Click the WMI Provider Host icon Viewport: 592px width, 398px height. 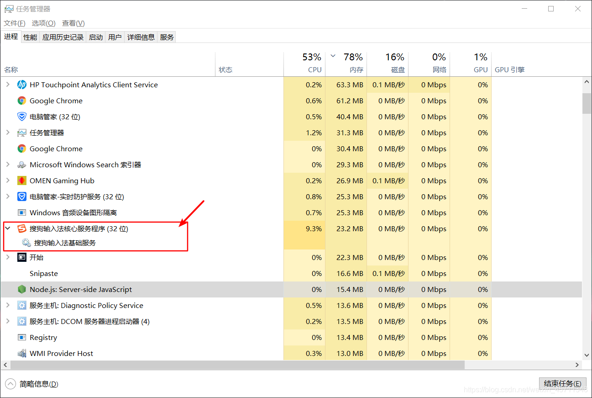(x=21, y=353)
